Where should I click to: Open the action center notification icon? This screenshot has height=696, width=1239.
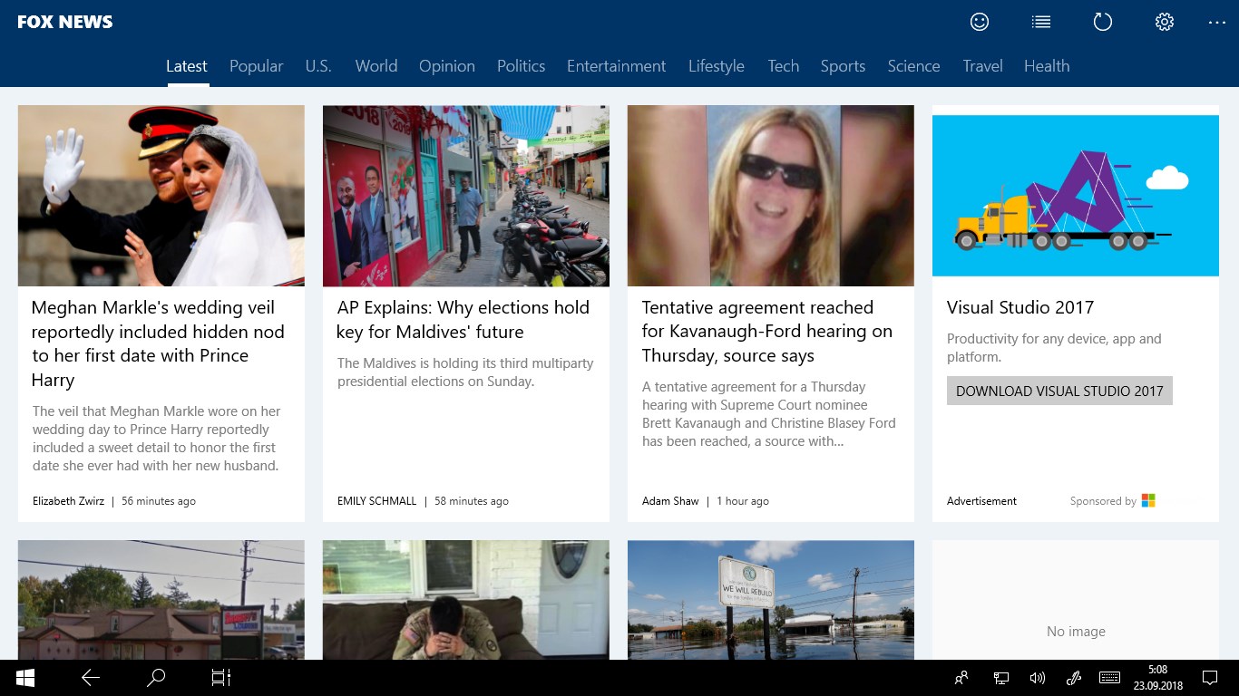pos(1209,677)
